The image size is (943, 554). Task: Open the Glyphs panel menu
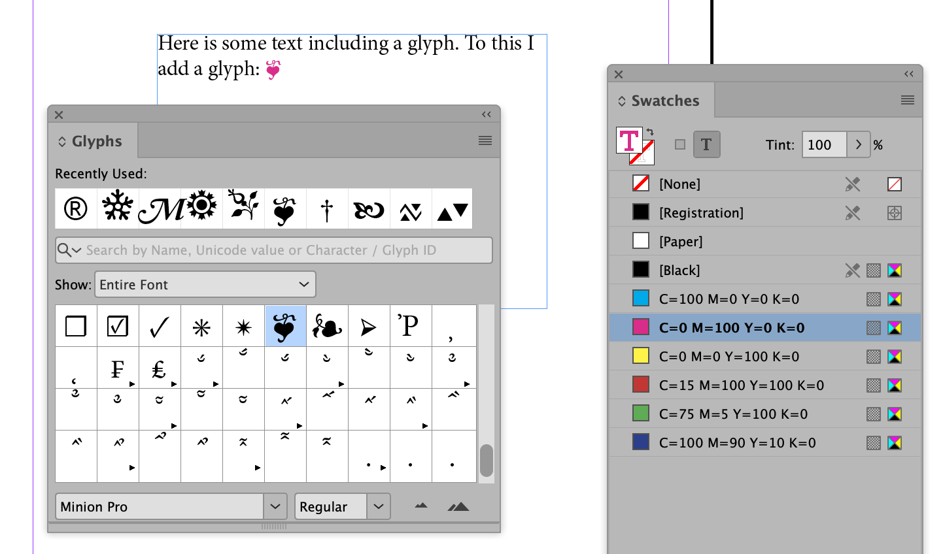(485, 140)
